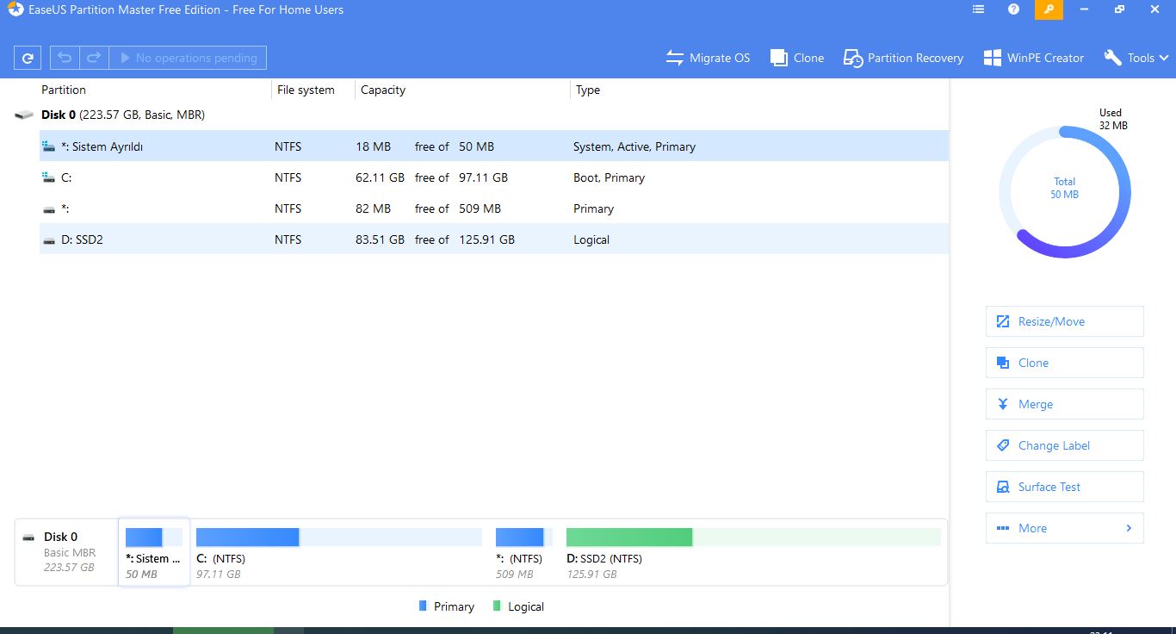The width and height of the screenshot is (1176, 634).
Task: Click the Migrate OS arrows icon
Action: (675, 58)
